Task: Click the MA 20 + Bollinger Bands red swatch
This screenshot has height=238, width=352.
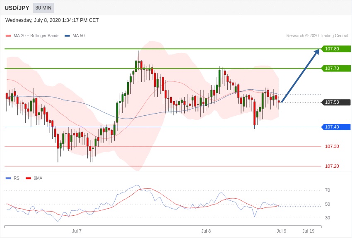Action: click(x=8, y=36)
